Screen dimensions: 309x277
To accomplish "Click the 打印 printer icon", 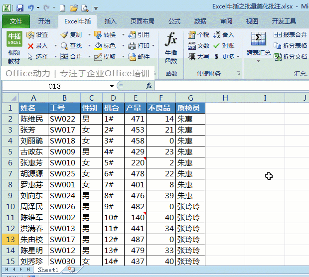I will coord(132,46).
